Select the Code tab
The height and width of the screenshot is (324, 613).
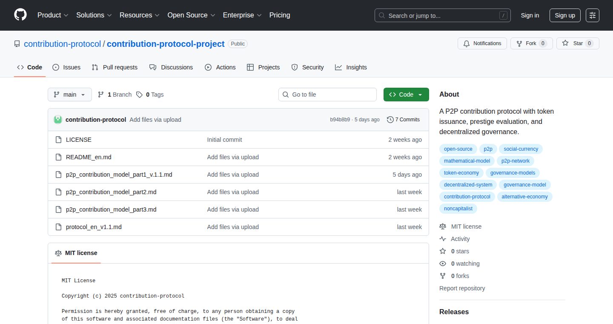tap(30, 67)
